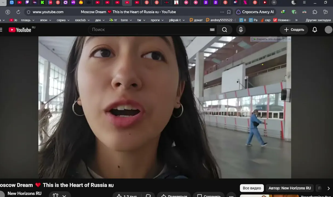
Task: Switch to the R icon tab
Action: 235,2
